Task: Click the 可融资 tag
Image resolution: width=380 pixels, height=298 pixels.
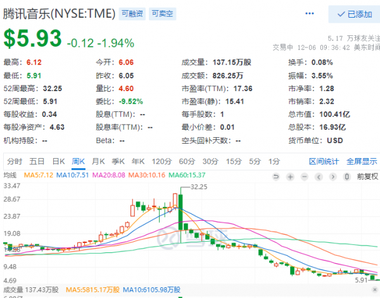Action: point(132,13)
